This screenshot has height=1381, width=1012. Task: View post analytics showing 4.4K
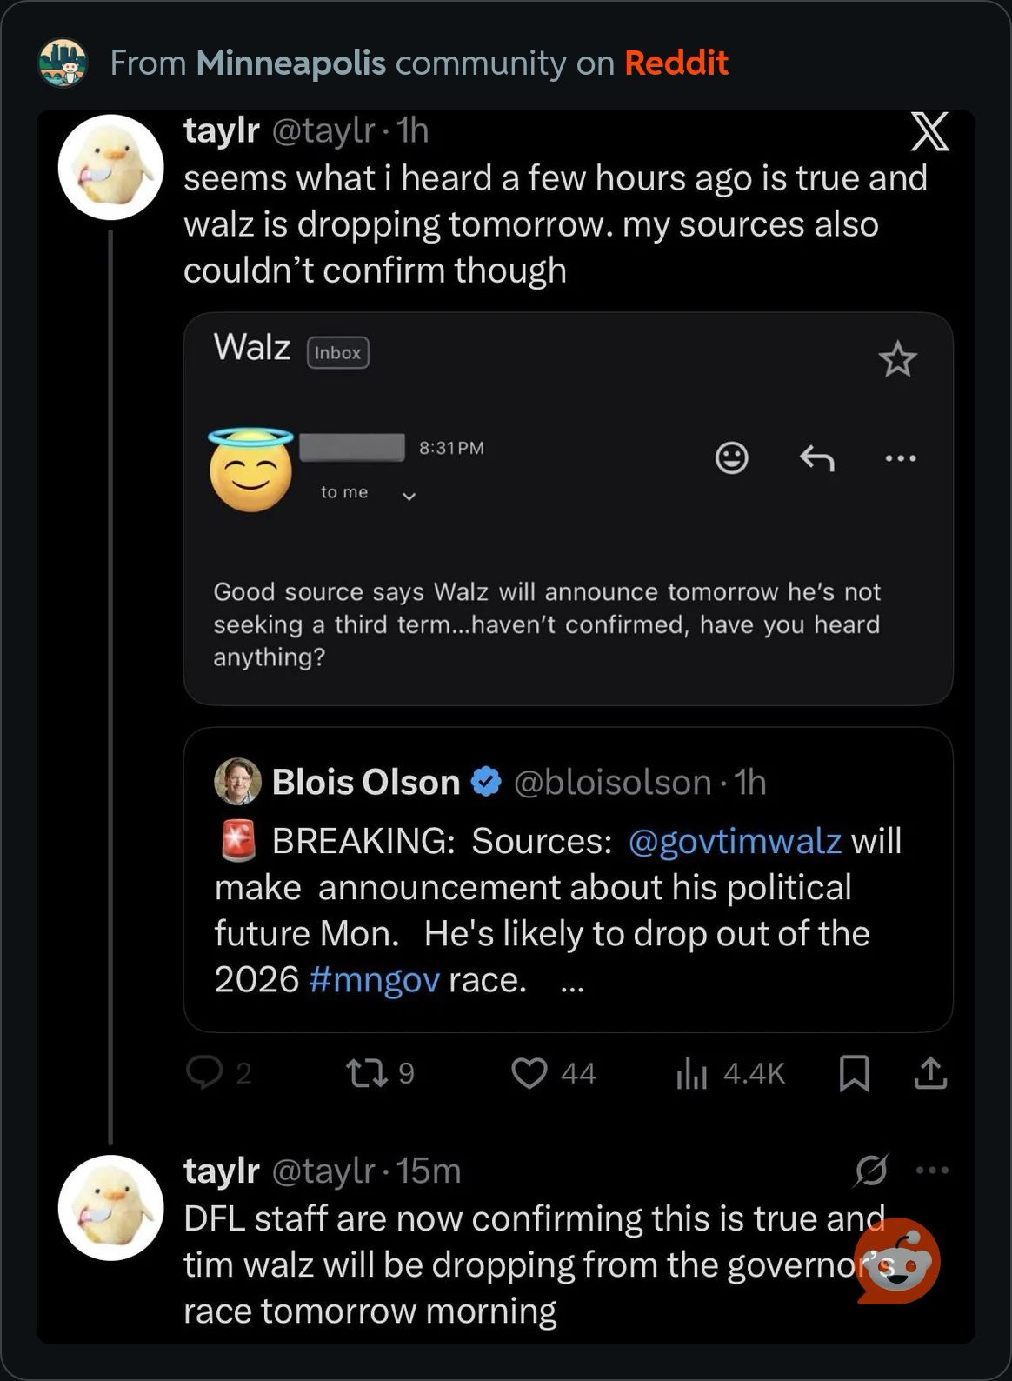[x=692, y=1075]
